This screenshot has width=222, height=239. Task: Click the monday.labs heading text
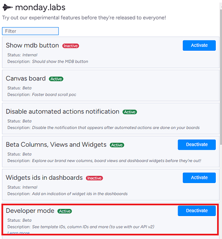tap(40, 7)
